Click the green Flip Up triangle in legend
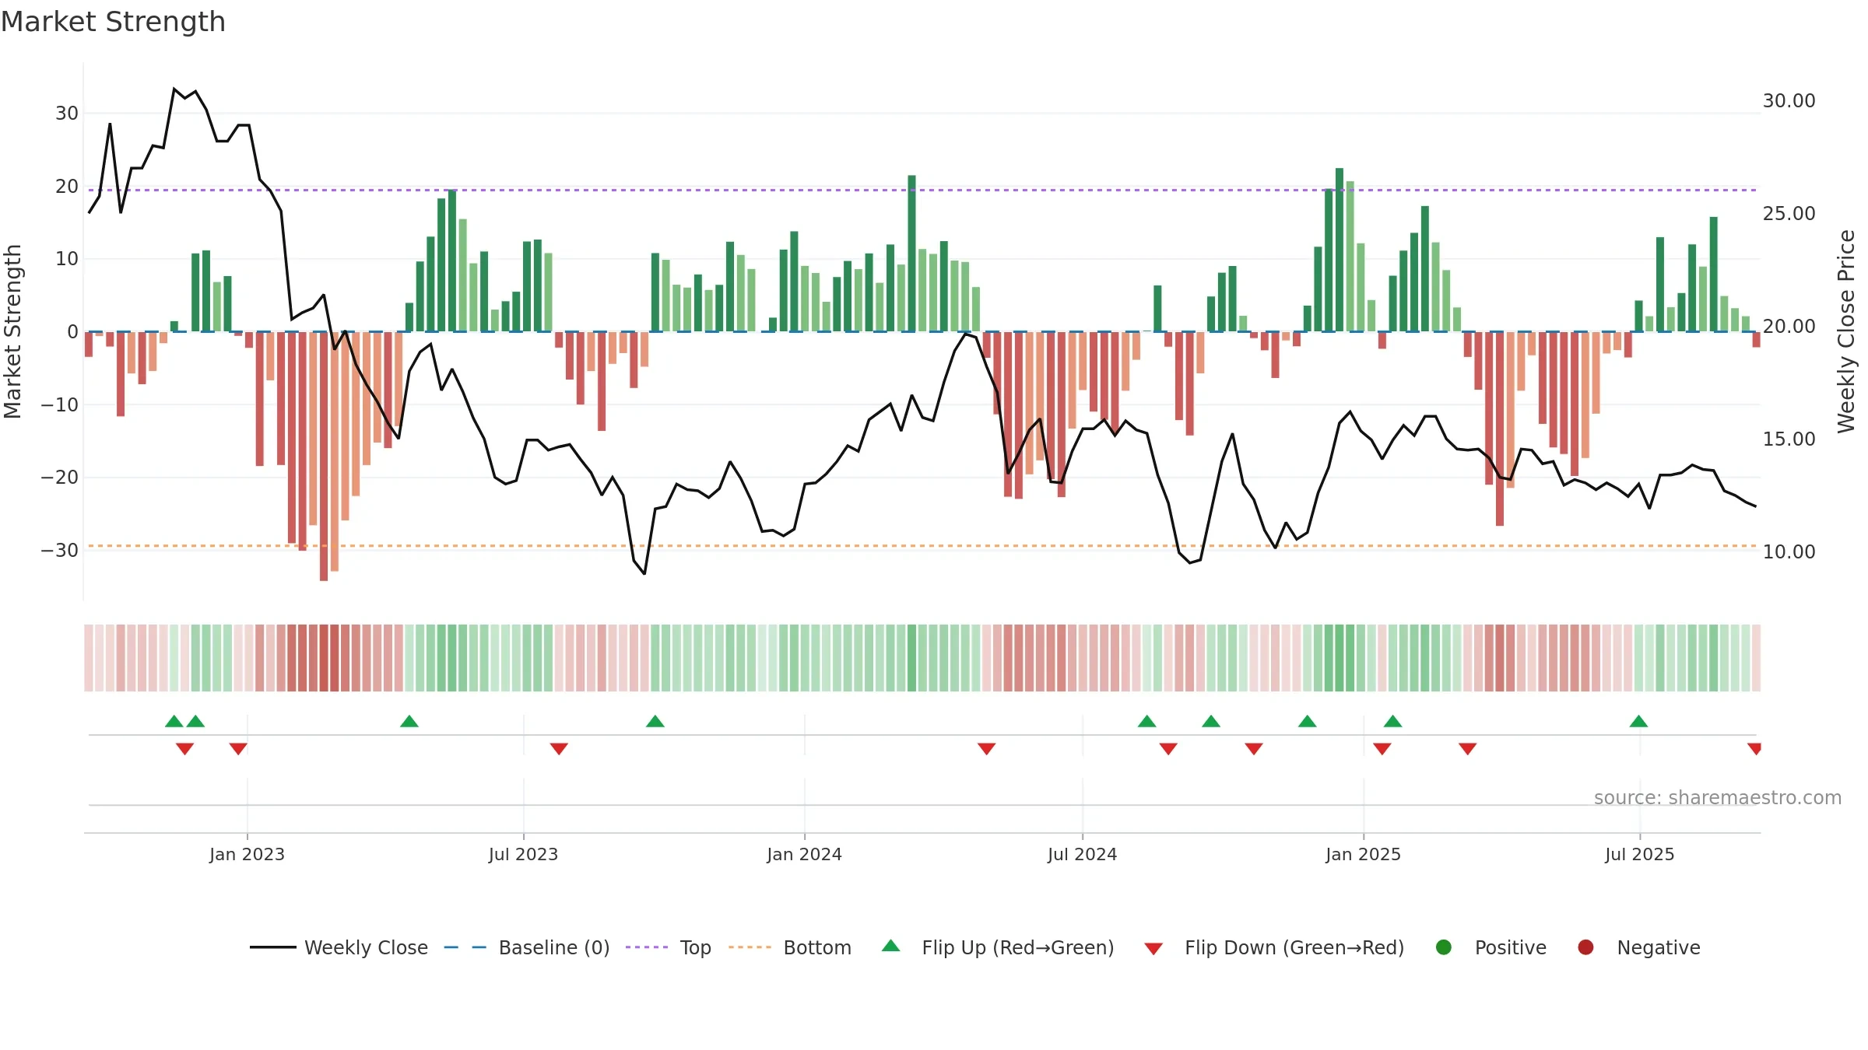 (x=891, y=946)
